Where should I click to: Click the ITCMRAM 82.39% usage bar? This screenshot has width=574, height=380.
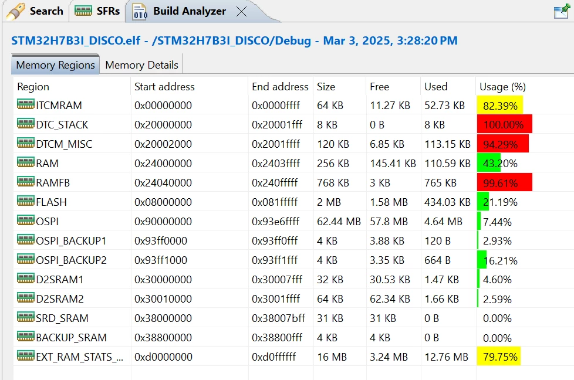pyautogui.click(x=500, y=106)
